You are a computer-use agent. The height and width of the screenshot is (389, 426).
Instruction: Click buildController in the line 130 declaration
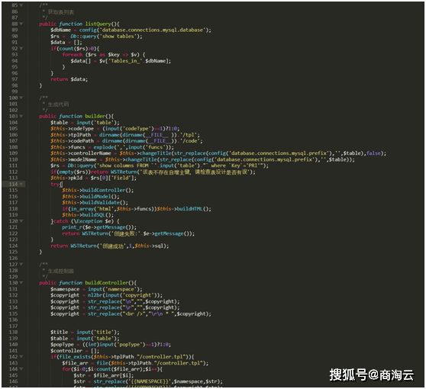pyautogui.click(x=107, y=282)
